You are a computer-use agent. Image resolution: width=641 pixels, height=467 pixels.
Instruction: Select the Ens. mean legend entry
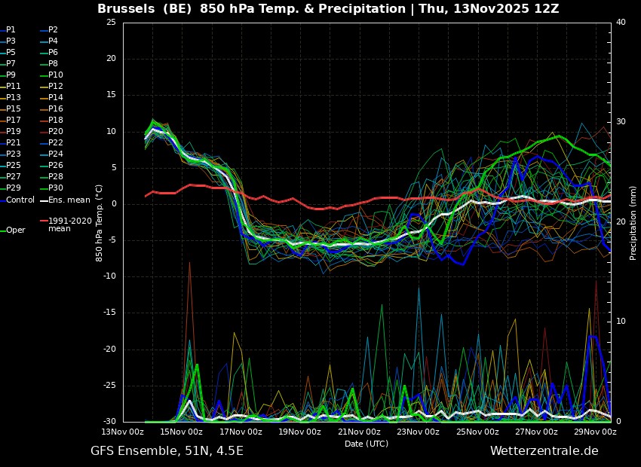(x=66, y=200)
